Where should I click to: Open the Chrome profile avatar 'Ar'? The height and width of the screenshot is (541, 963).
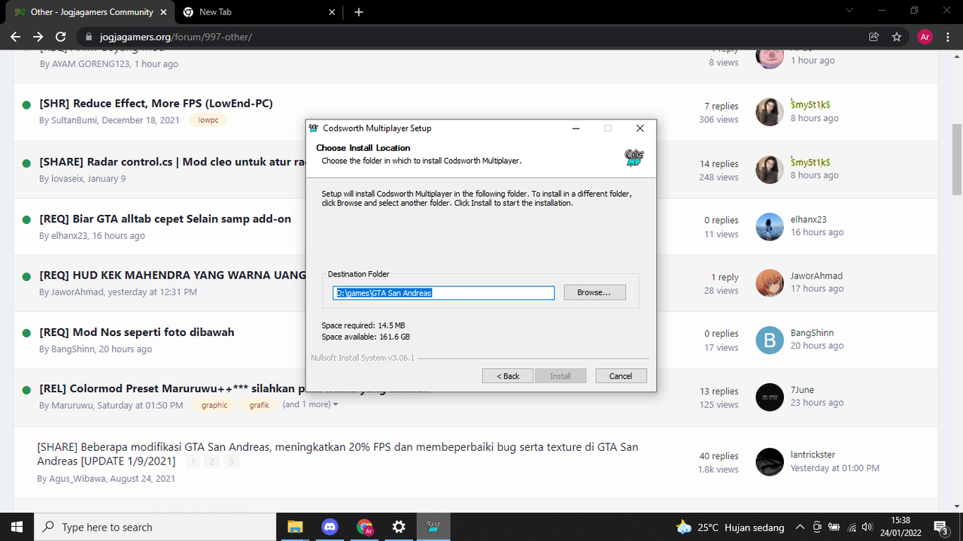coord(925,36)
